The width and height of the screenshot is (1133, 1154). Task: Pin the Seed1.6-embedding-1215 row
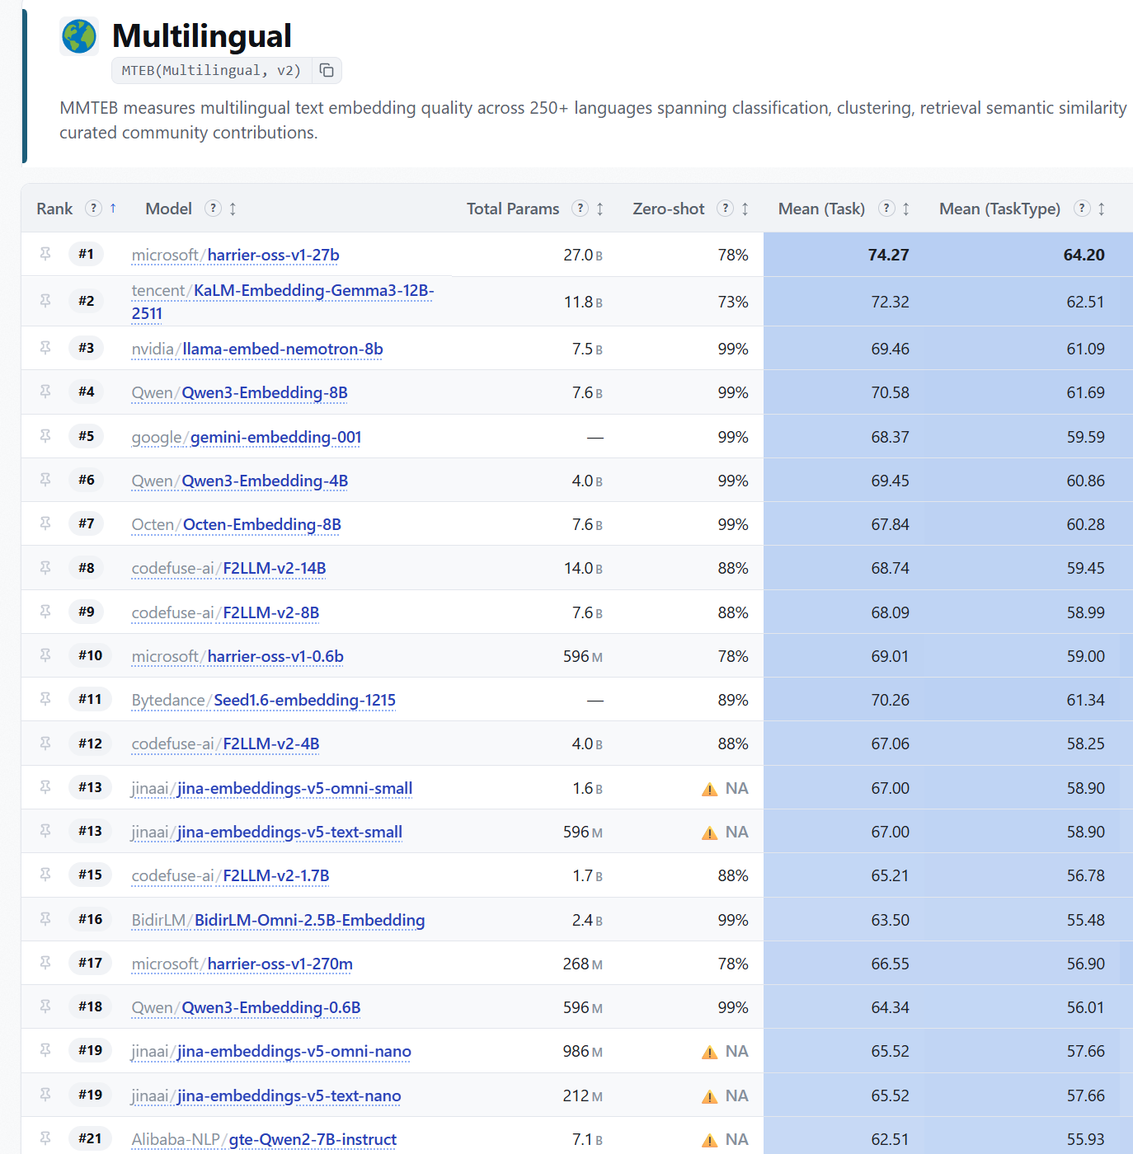(x=45, y=699)
